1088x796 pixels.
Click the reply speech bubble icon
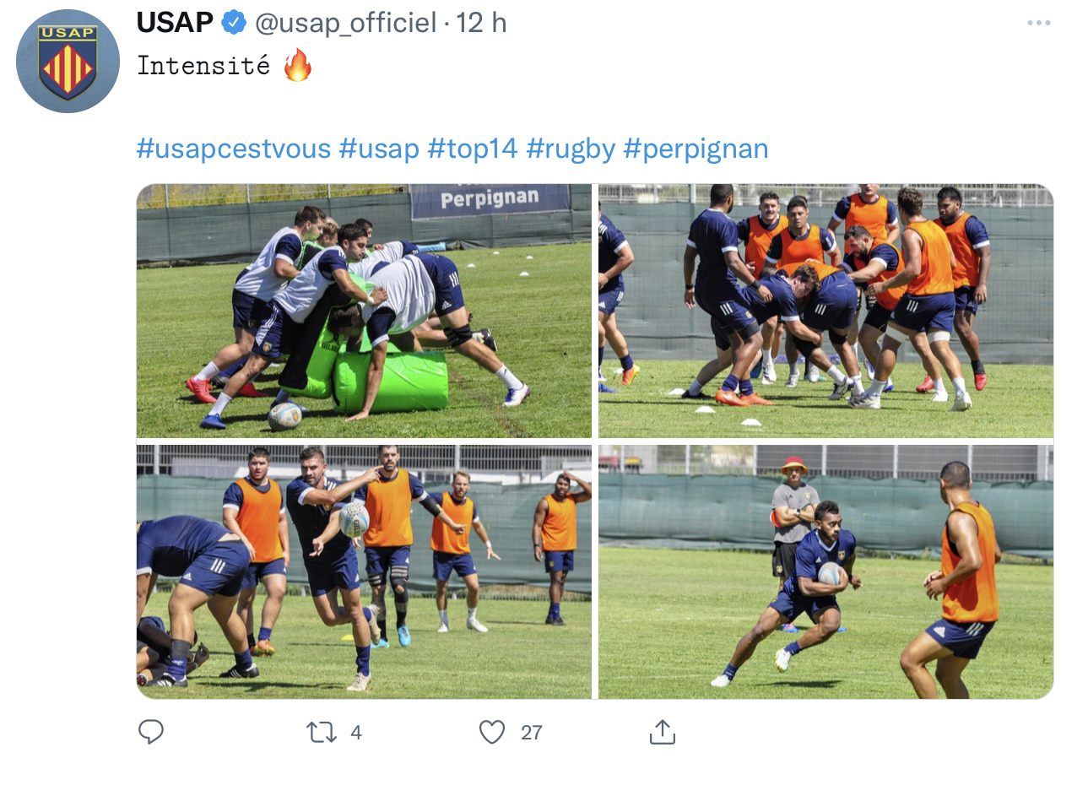pos(151,732)
